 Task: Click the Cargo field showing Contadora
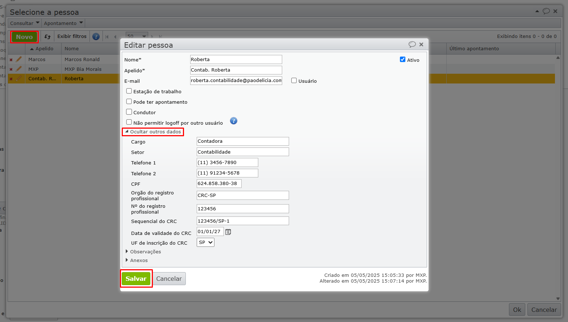point(243,141)
